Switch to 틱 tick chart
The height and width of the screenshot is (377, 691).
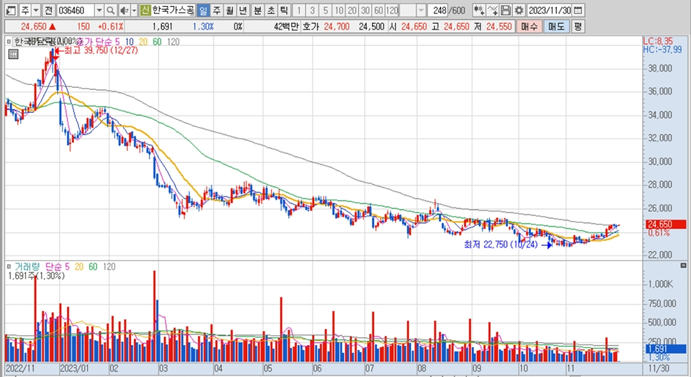(x=284, y=10)
